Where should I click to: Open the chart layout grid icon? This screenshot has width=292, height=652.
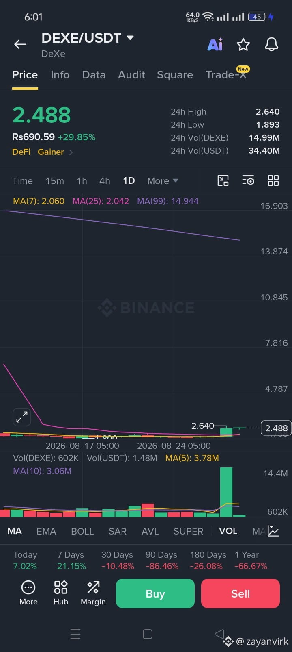[273, 180]
